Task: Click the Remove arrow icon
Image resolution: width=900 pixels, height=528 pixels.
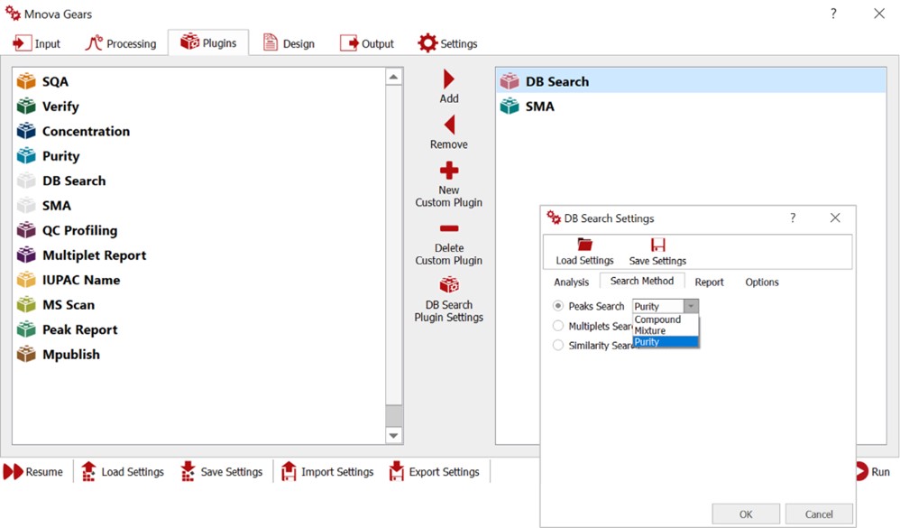Action: coord(448,125)
